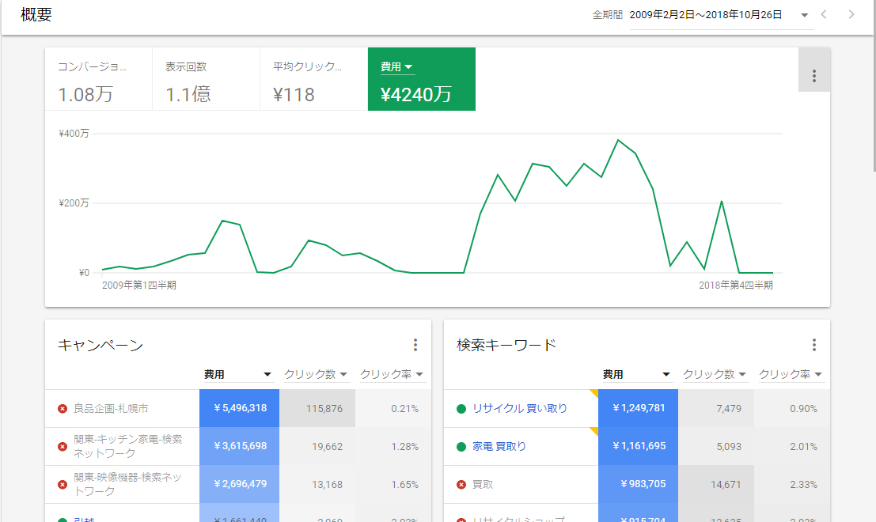Click the 0.21% click rate value

pos(404,409)
